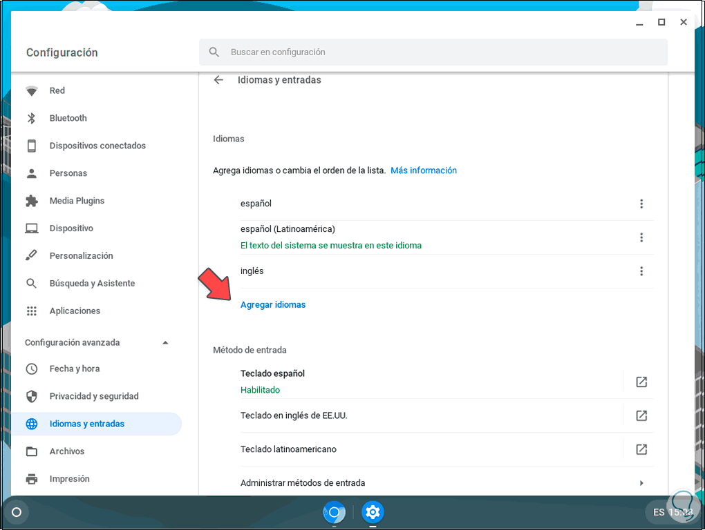Click the Media Plugins puzzle icon
The width and height of the screenshot is (705, 530).
[x=32, y=201]
